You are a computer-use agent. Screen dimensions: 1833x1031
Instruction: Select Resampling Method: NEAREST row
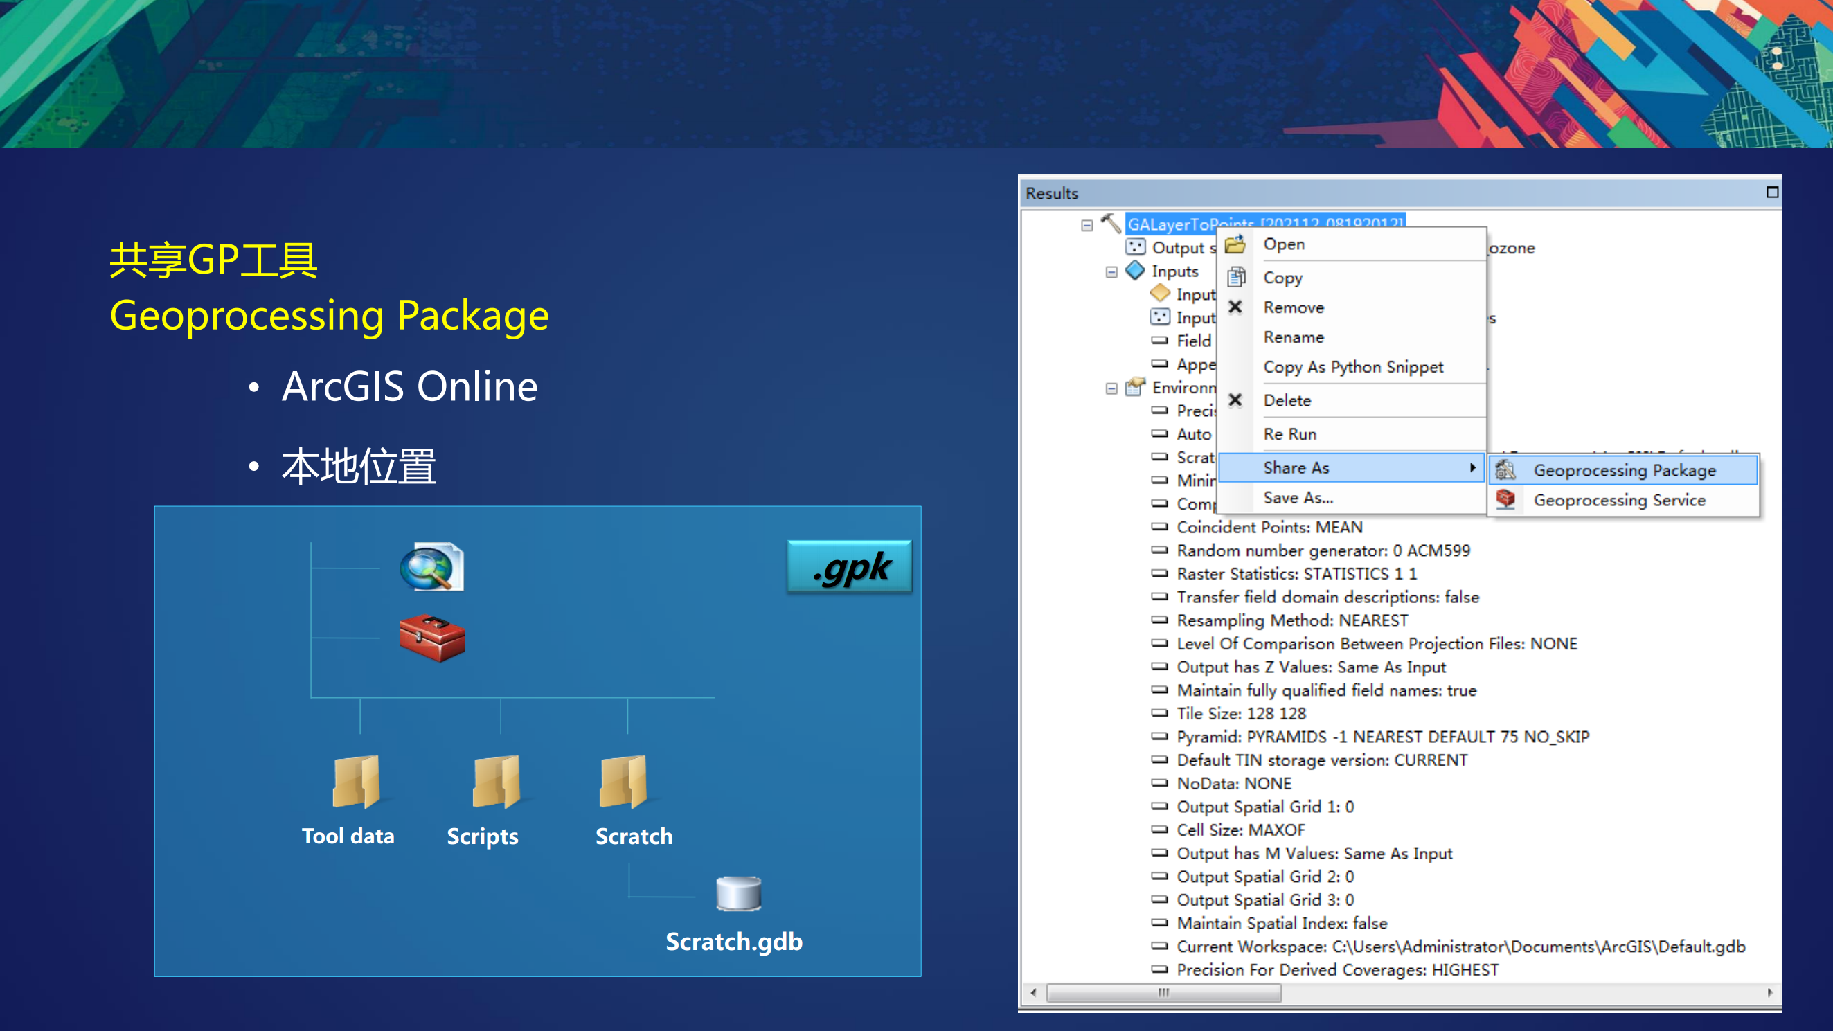point(1292,620)
